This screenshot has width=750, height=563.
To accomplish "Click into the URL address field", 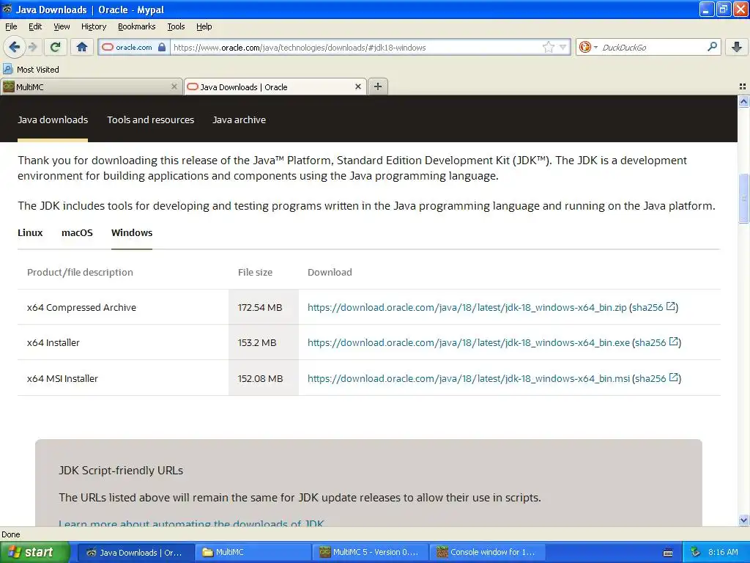I will [357, 47].
